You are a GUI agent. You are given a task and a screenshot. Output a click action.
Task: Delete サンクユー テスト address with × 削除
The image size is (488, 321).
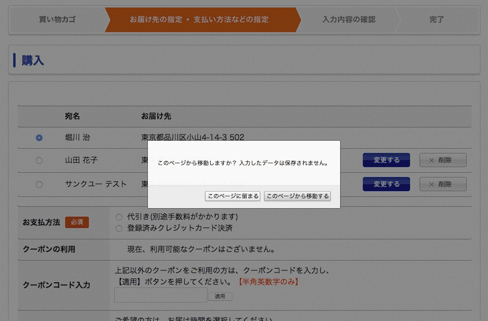click(443, 184)
